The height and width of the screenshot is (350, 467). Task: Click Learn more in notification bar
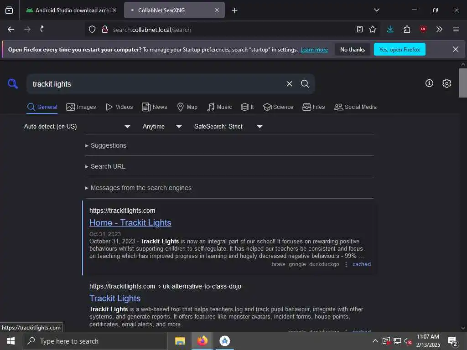pos(314,50)
